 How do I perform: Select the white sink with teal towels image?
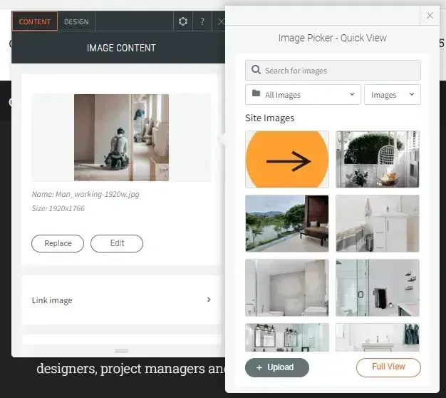378,337
